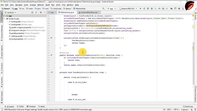
Task: Fold the switch statement code block
Action: 55,77
